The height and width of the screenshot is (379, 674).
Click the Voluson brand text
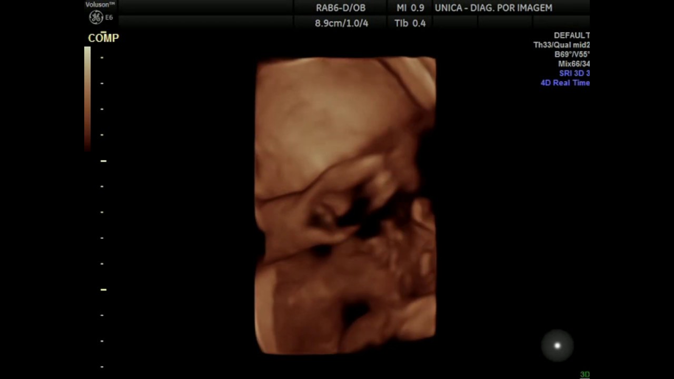tap(100, 4)
